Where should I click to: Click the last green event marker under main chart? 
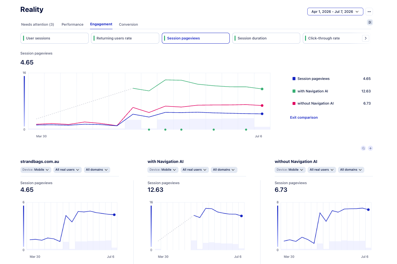click(x=246, y=130)
